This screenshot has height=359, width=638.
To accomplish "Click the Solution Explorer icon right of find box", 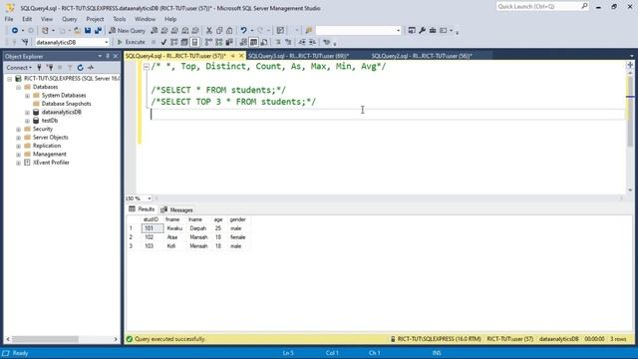I will tap(412, 31).
